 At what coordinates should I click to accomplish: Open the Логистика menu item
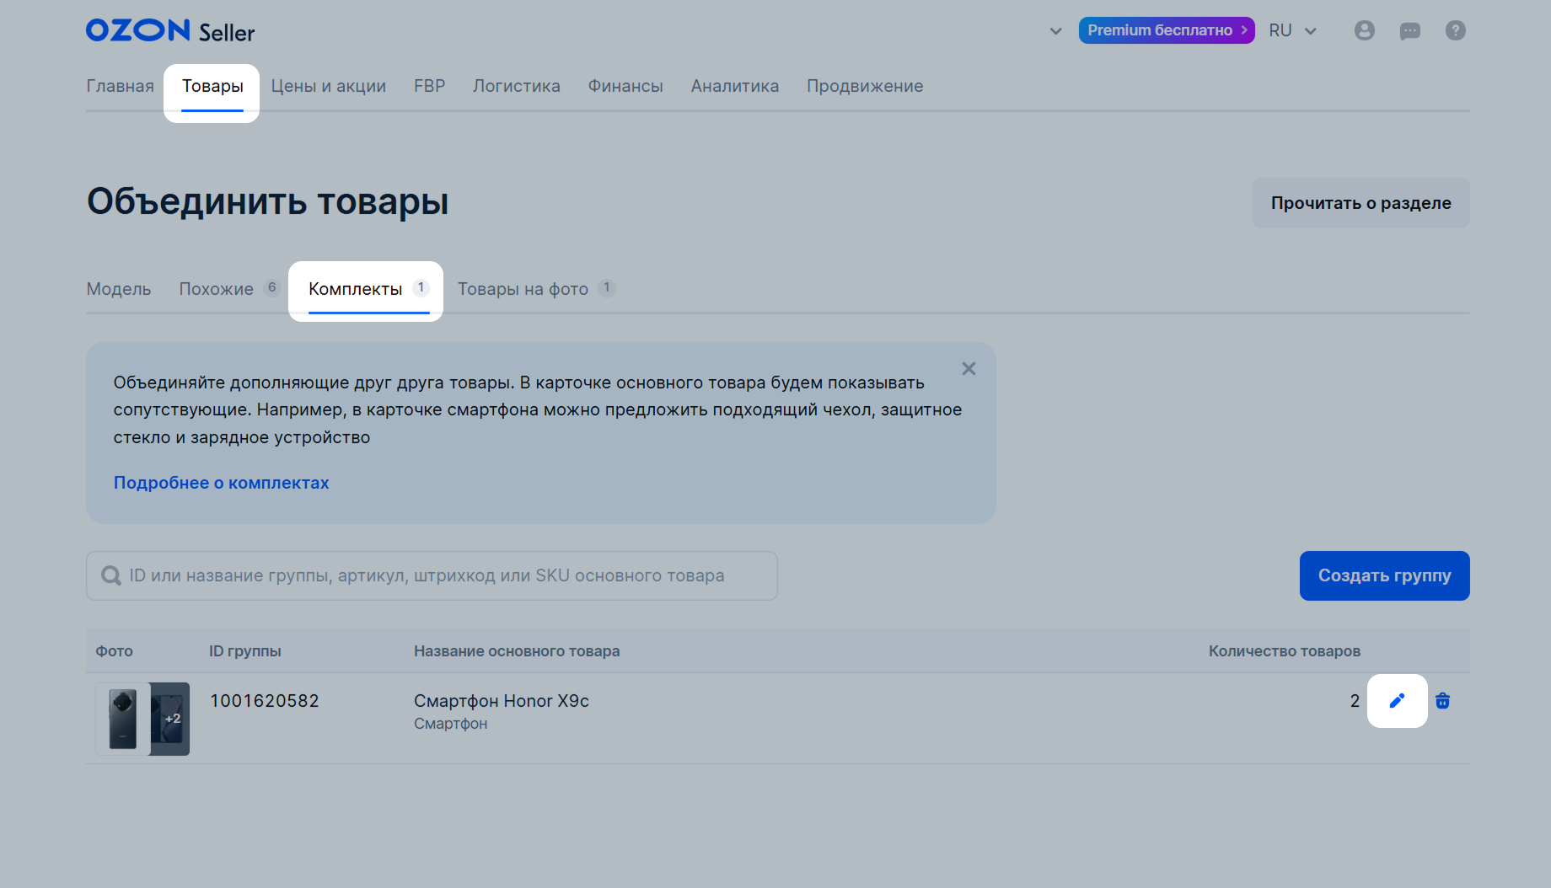[517, 86]
